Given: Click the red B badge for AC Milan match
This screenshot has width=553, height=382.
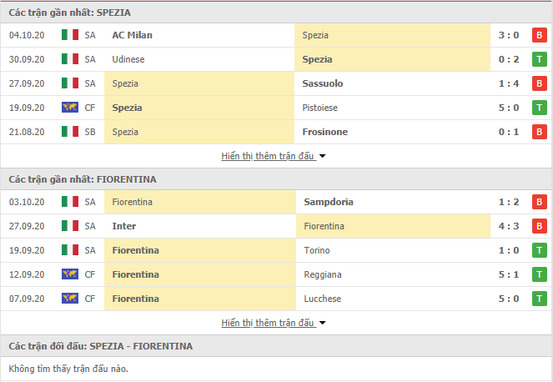Looking at the screenshot, I should (540, 35).
